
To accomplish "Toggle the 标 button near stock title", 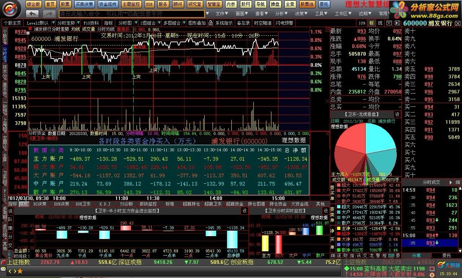I will coord(371,23).
